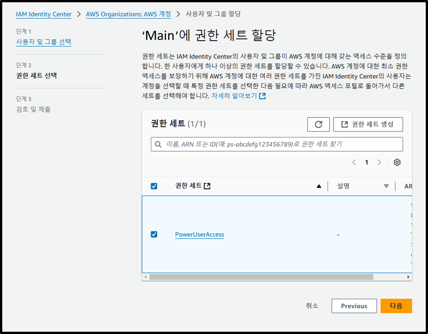Click external link icon beside 자세히 알아보기
Image resolution: width=428 pixels, height=334 pixels.
[x=262, y=96]
